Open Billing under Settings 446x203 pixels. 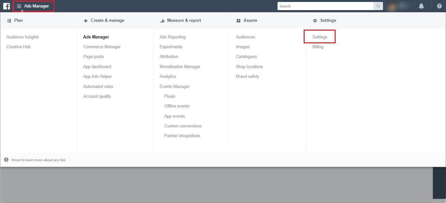pyautogui.click(x=318, y=47)
